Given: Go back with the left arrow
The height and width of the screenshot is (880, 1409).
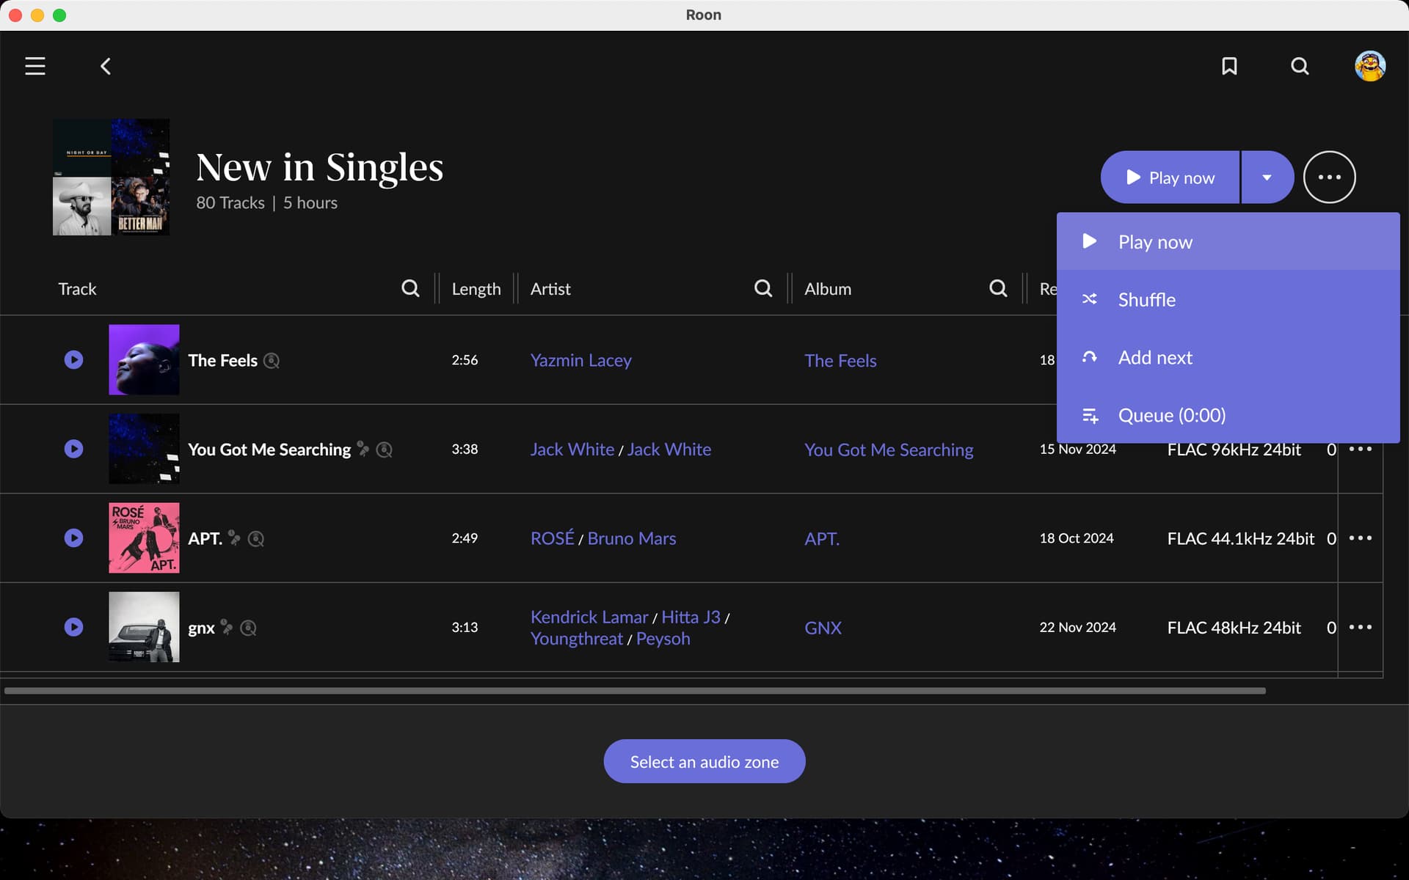Looking at the screenshot, I should click(106, 66).
